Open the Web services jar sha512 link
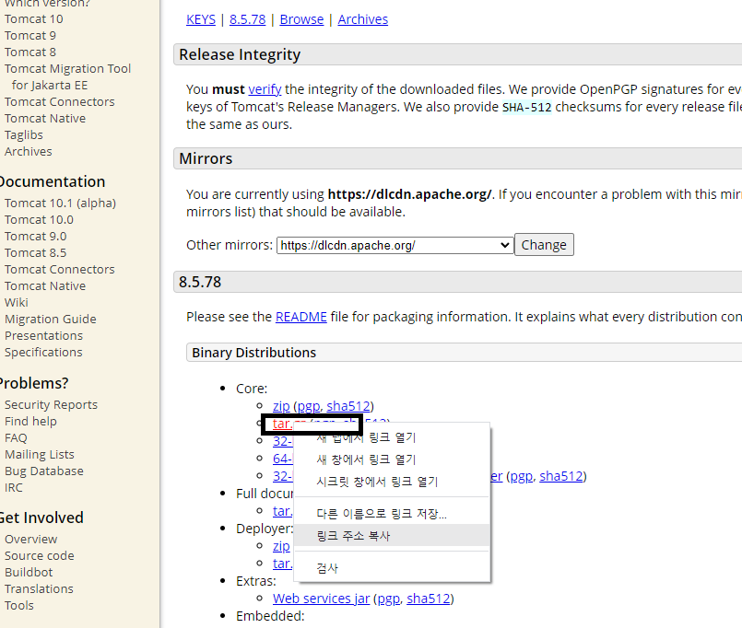The image size is (742, 628). (429, 599)
